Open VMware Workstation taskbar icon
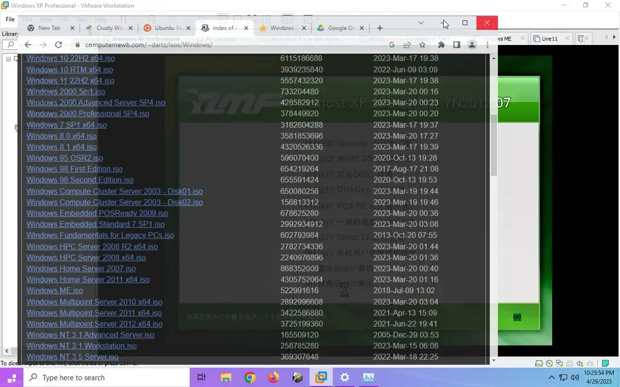 point(321,378)
